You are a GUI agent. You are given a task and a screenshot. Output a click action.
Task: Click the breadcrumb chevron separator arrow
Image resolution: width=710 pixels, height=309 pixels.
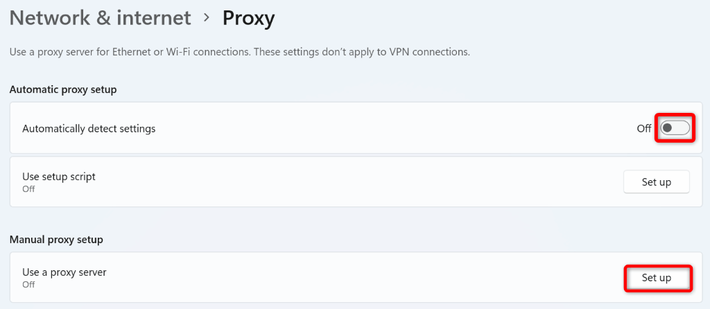(207, 18)
